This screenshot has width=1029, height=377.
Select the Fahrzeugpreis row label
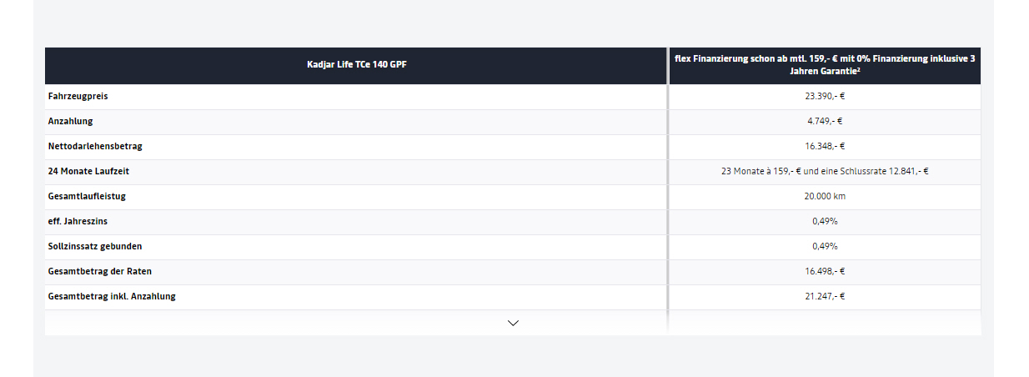coord(78,97)
